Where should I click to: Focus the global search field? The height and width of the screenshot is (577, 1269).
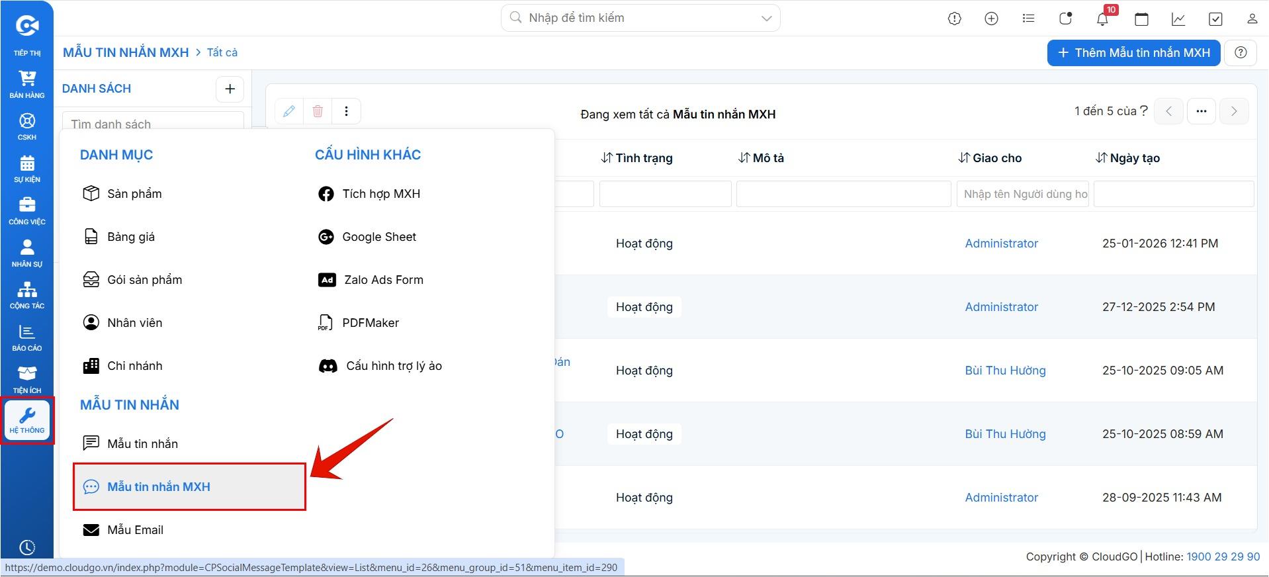pos(640,18)
